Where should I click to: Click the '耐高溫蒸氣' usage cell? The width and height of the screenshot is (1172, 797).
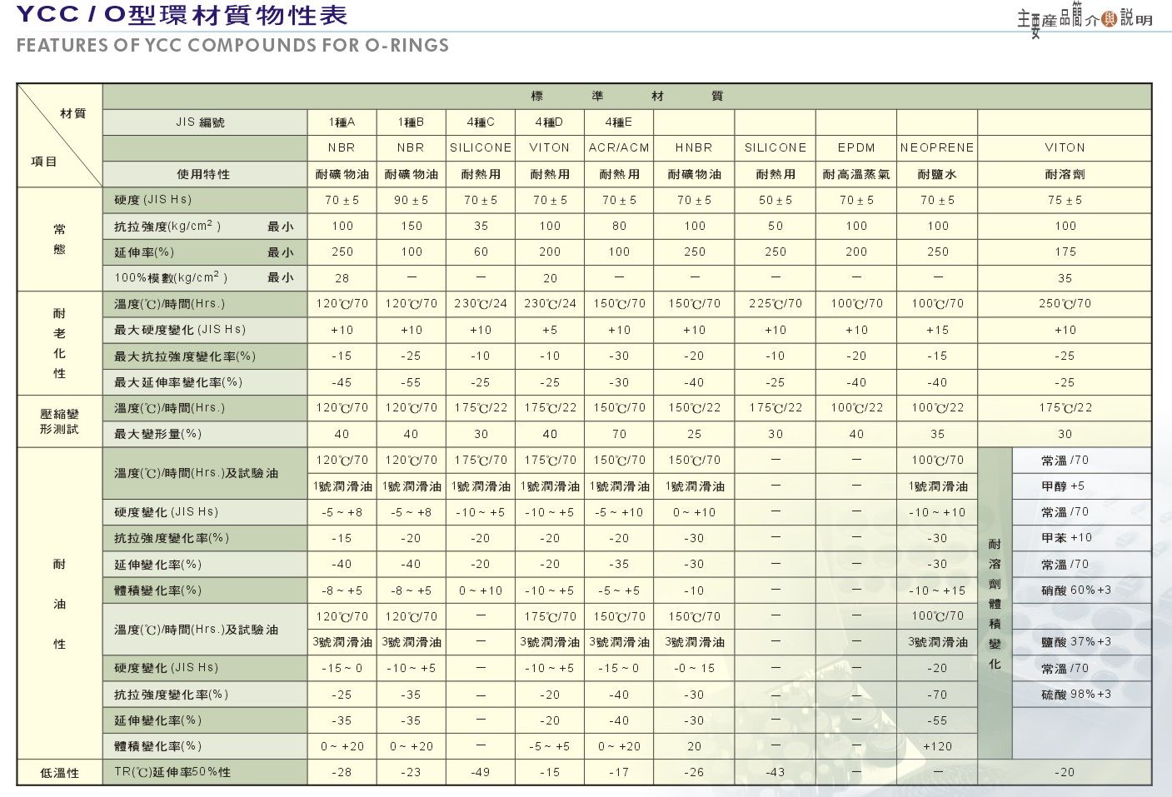(x=856, y=174)
